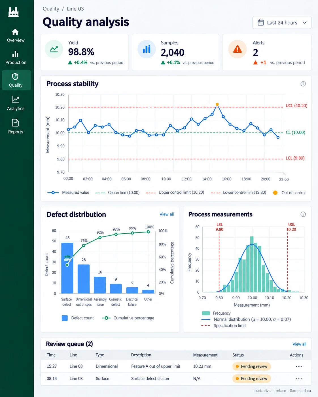Screen dimensions: 318x397
Task: Click Pending review status for Surface row
Action: coord(252,379)
